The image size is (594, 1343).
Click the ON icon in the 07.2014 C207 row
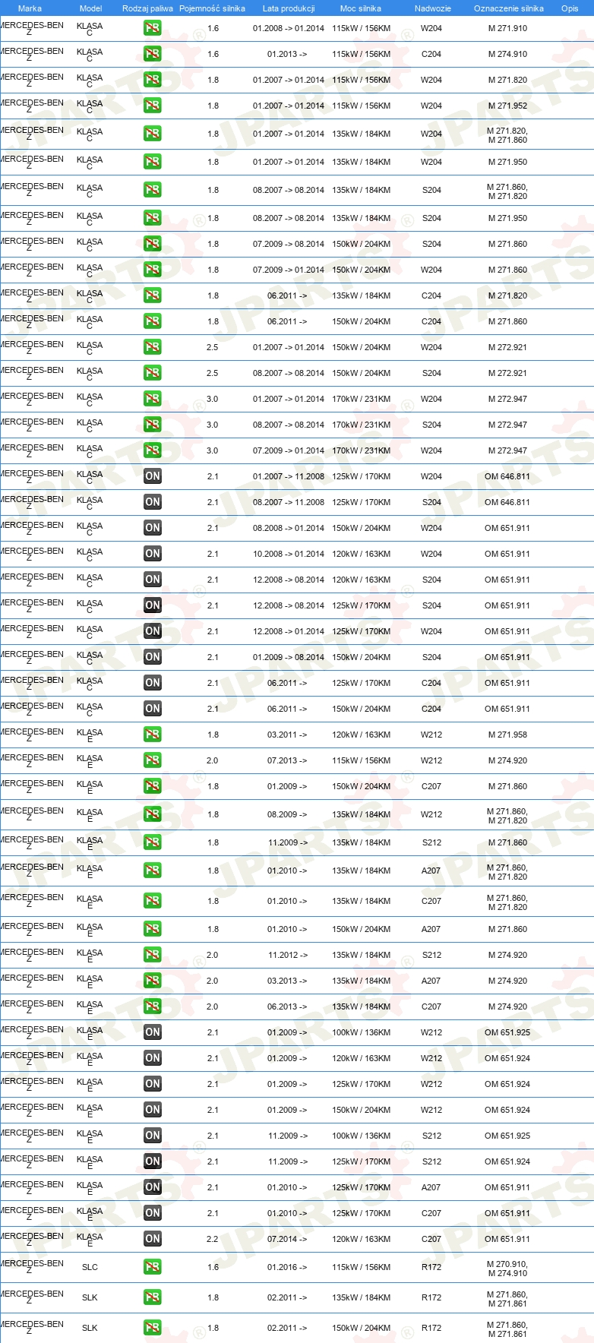point(152,1239)
